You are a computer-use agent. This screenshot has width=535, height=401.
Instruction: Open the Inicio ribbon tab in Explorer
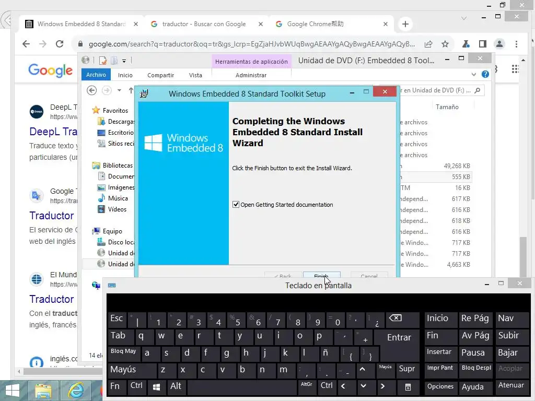click(x=125, y=75)
